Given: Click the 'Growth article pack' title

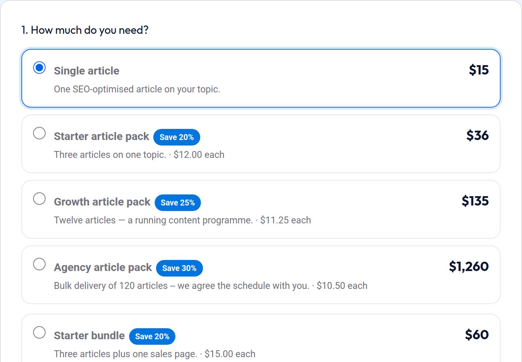Looking at the screenshot, I should click(x=102, y=202).
